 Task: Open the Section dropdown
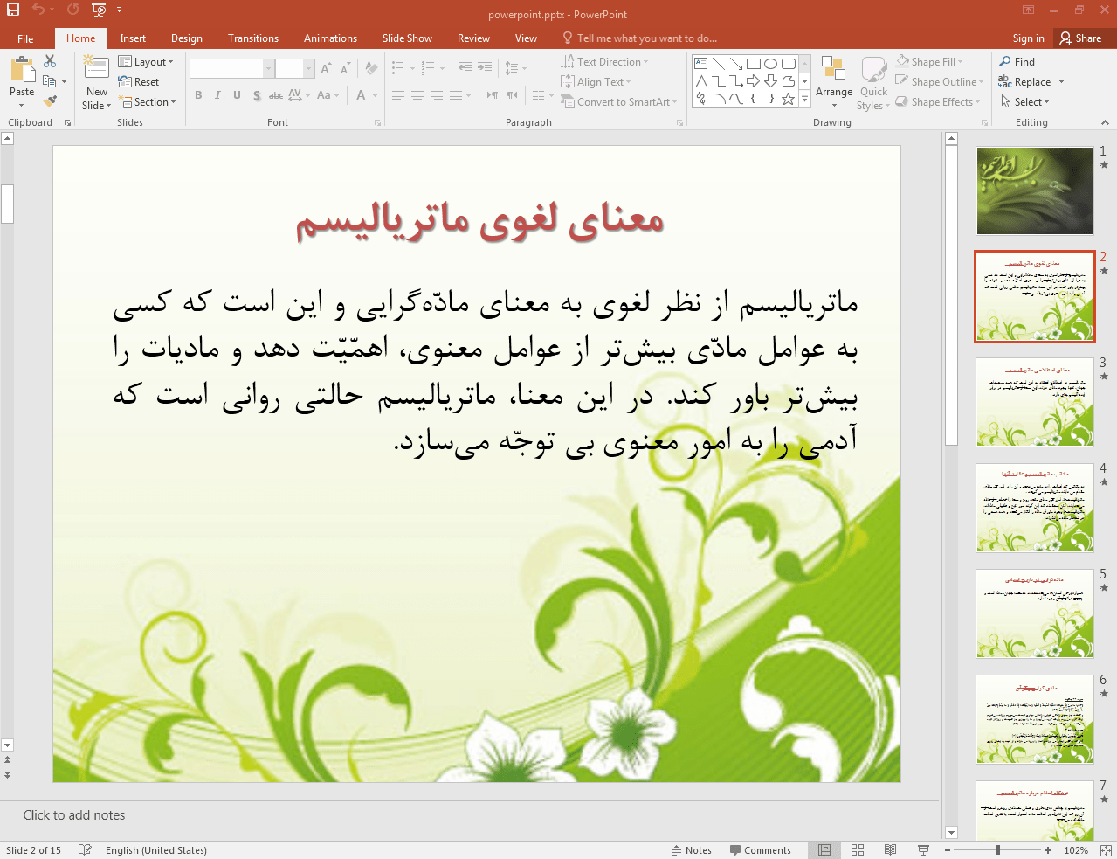click(x=148, y=102)
